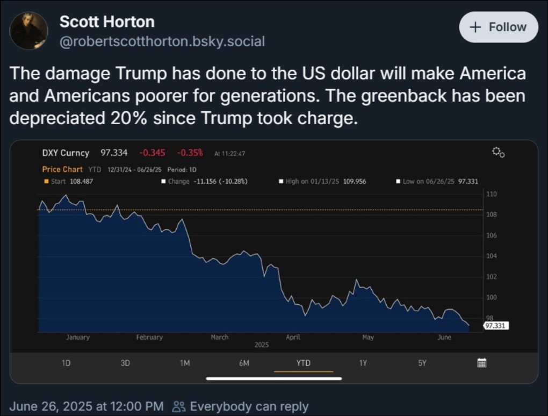Click the post timestamp June 26, 2025

(x=86, y=406)
